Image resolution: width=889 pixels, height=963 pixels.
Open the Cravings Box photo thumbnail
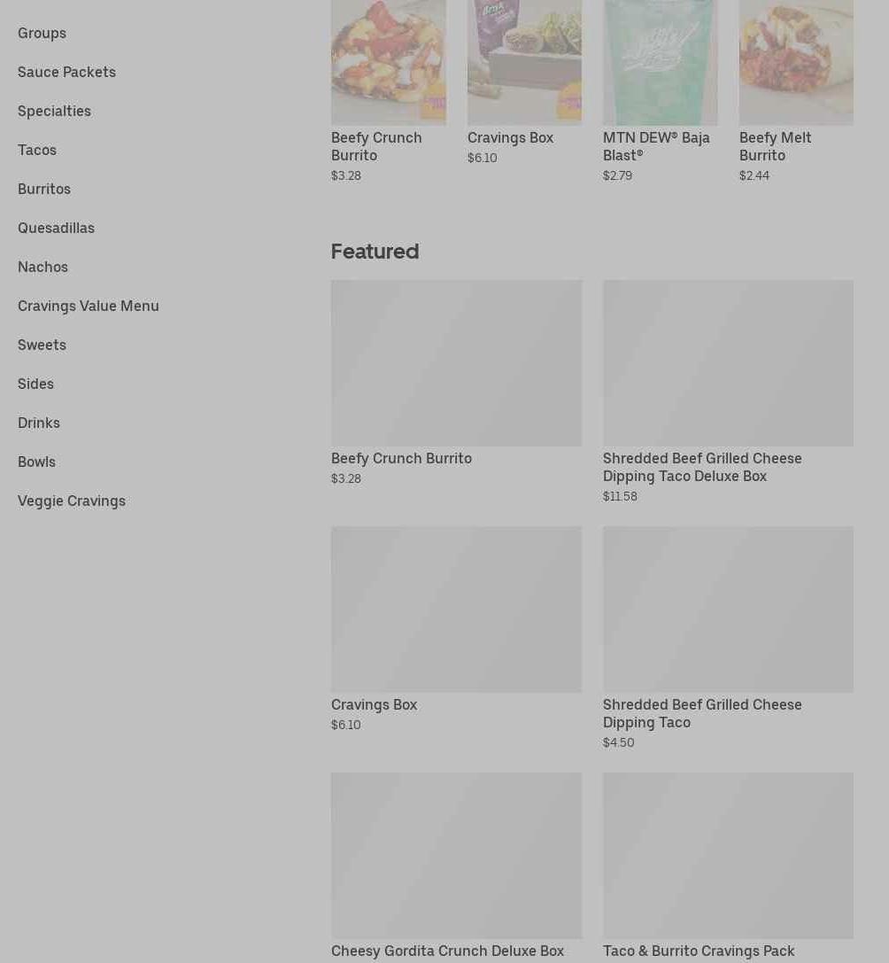coord(524,62)
